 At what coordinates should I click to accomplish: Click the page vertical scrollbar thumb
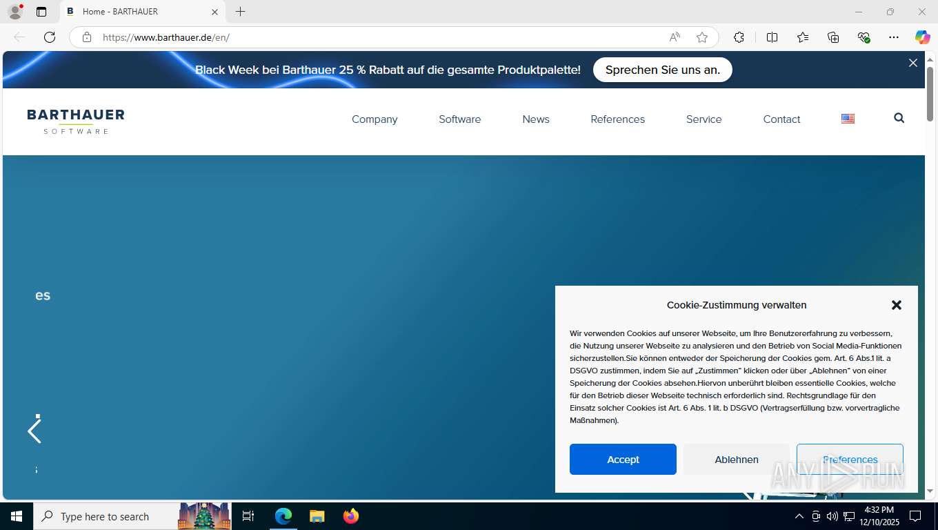point(930,95)
